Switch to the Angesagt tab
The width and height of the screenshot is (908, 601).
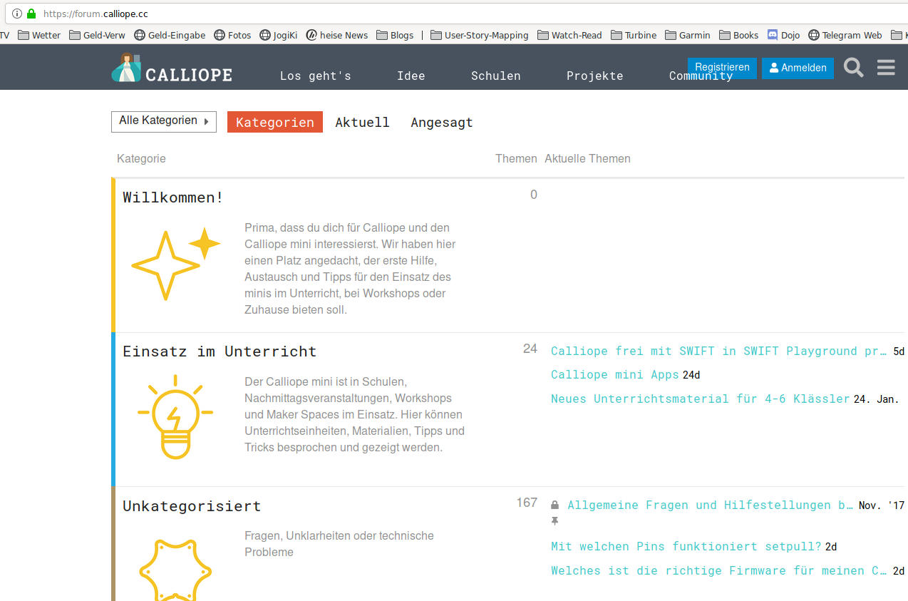[442, 123]
